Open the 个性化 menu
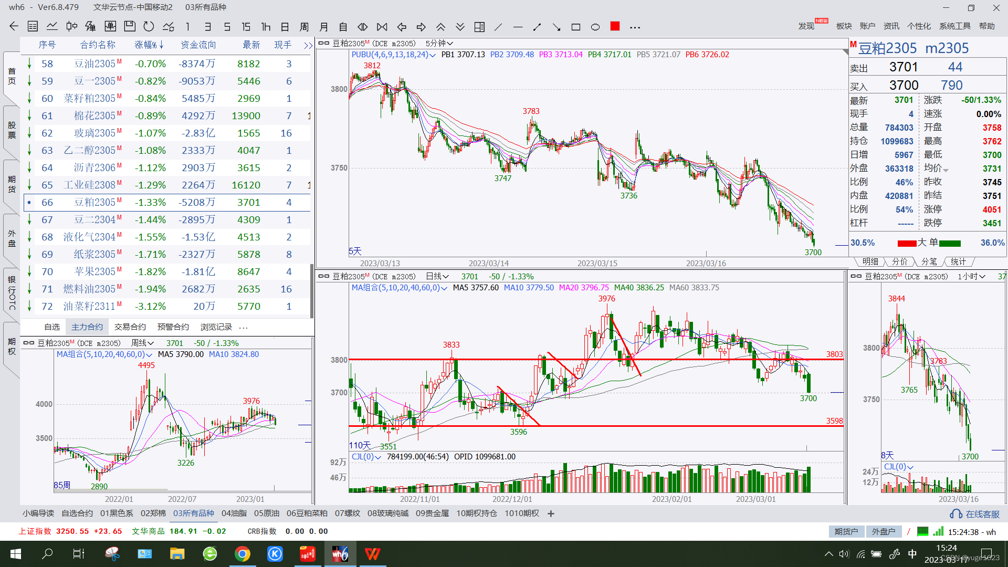 coord(919,26)
